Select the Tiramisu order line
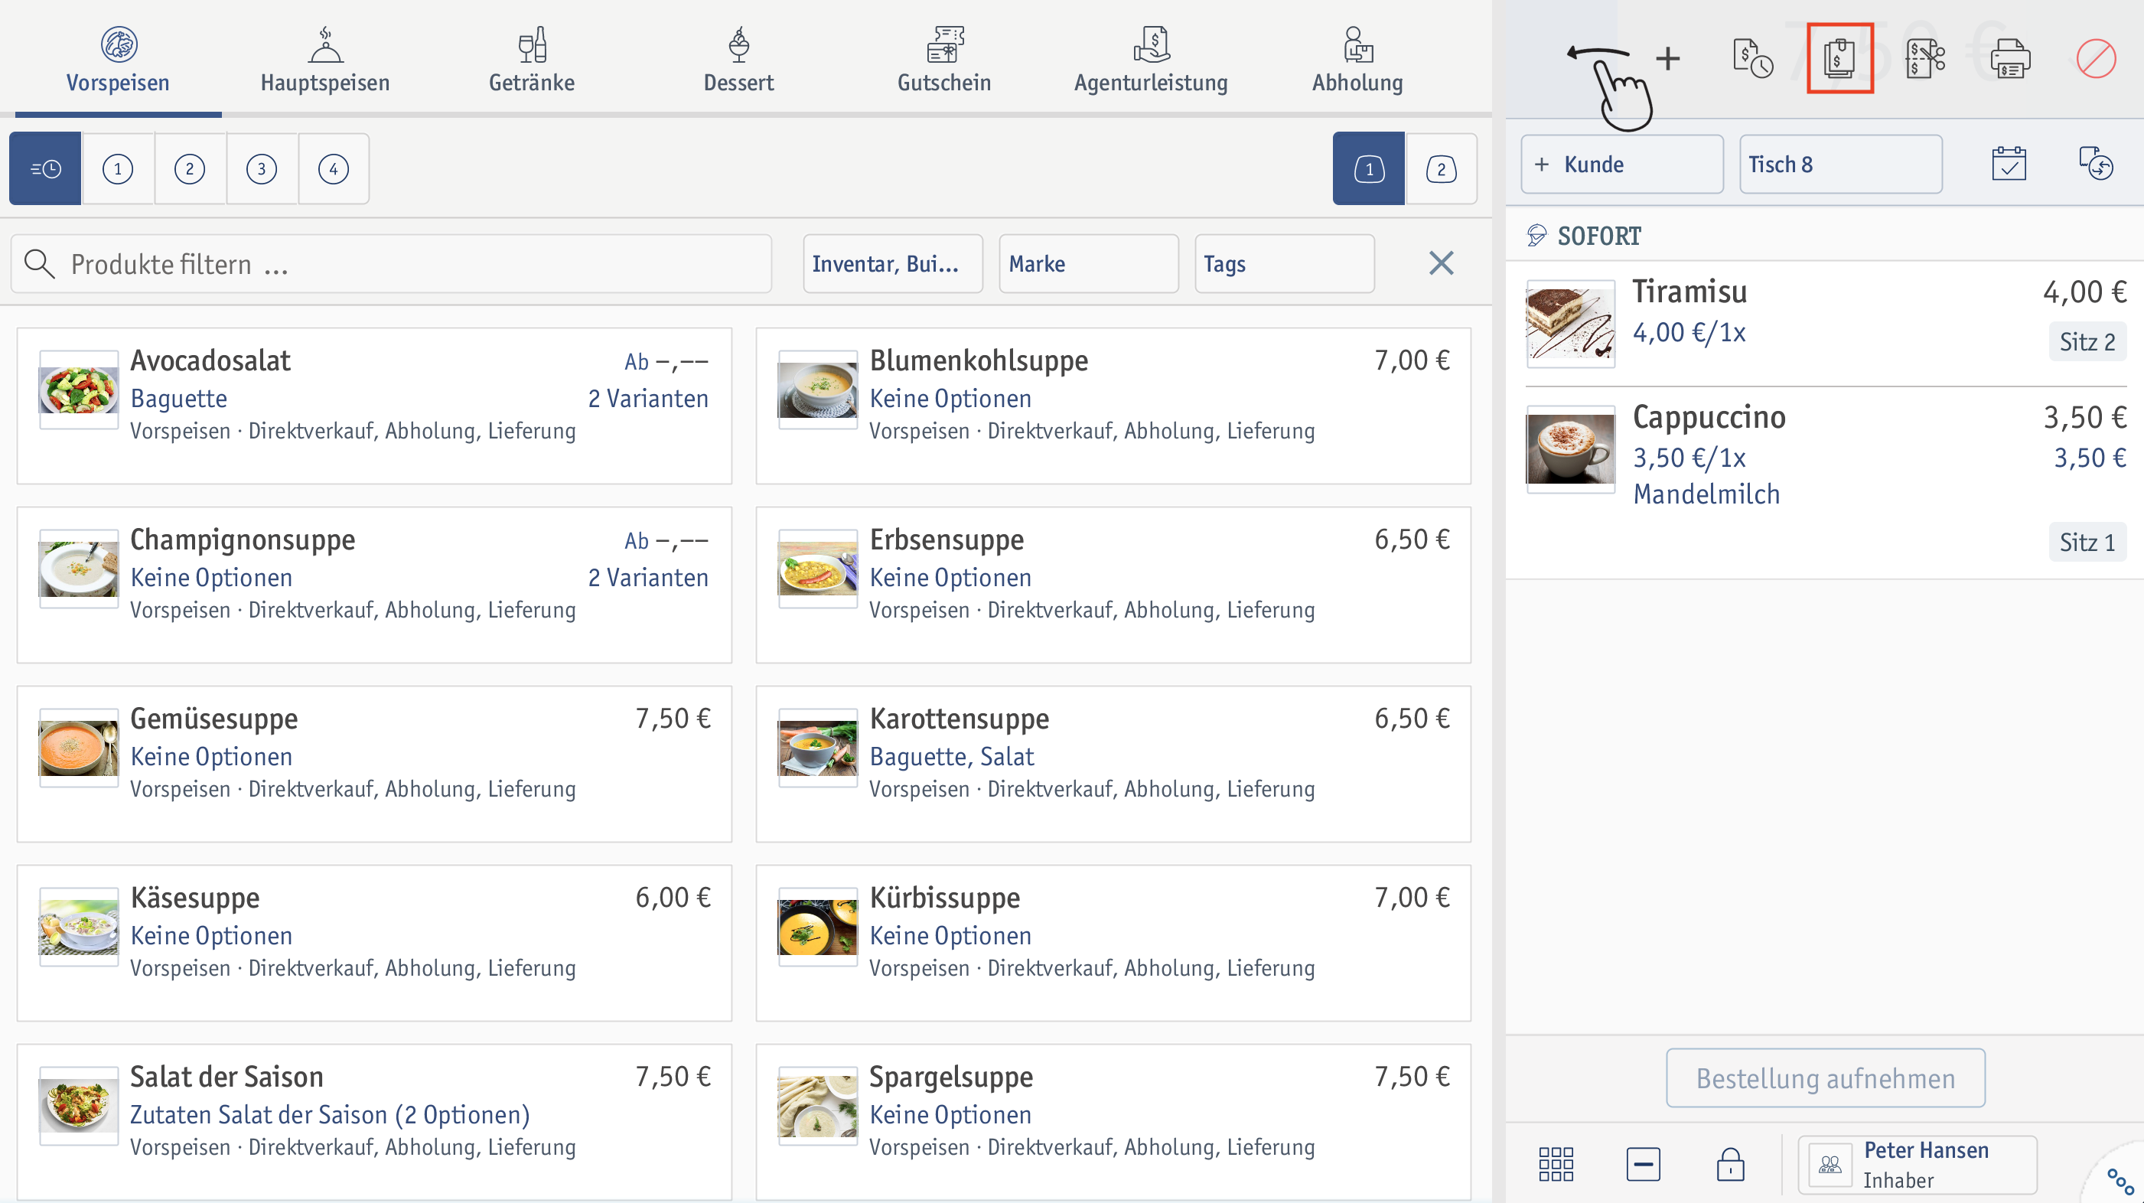The height and width of the screenshot is (1203, 2144). pyautogui.click(x=1824, y=323)
